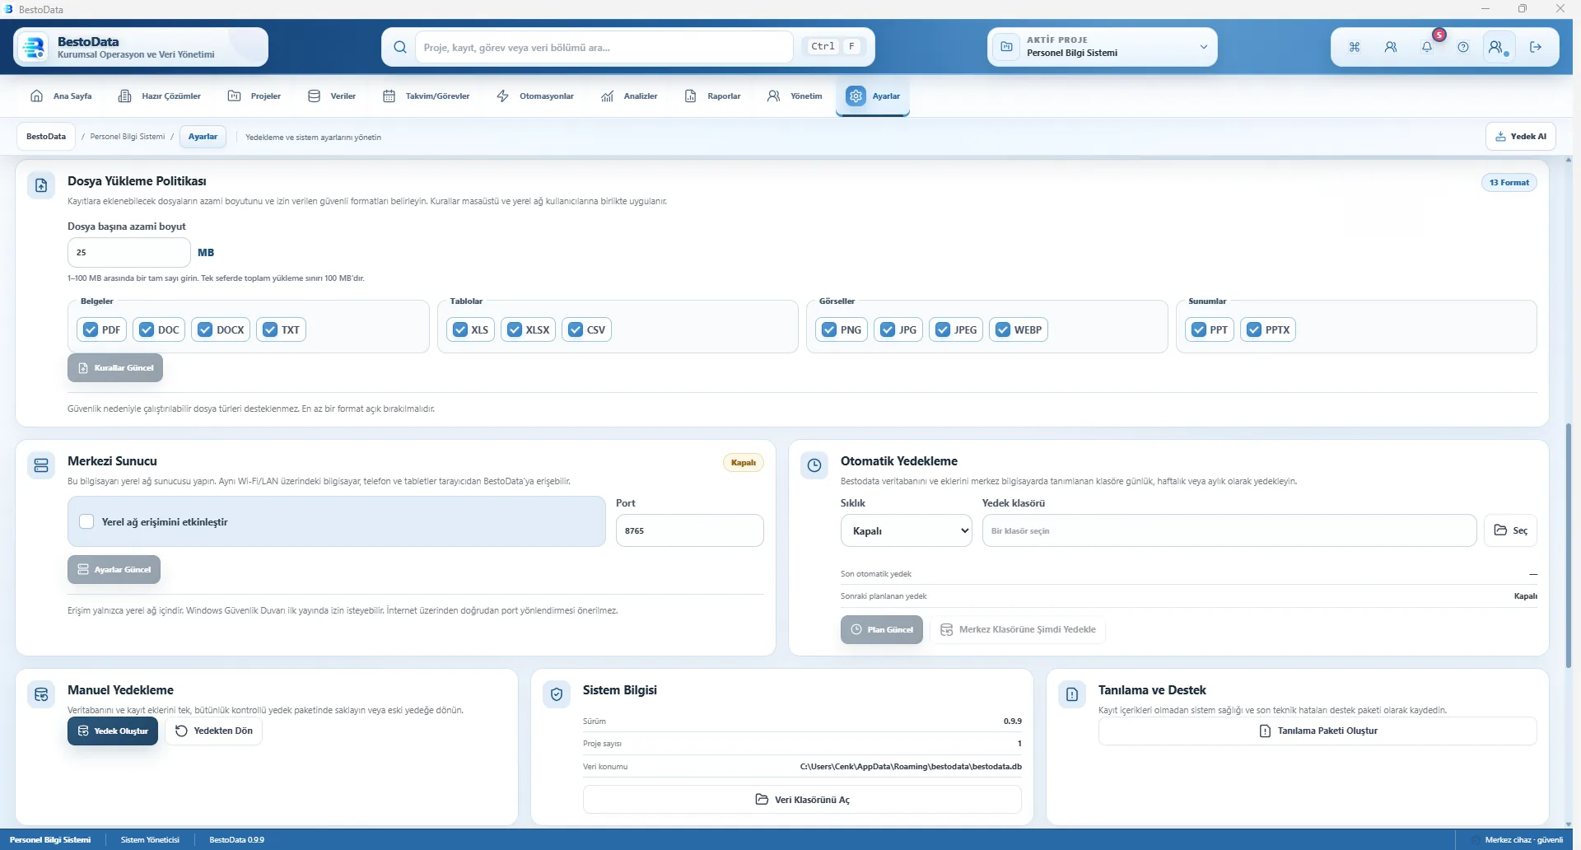Click the user profile avatar icon
This screenshot has height=850, width=1581.
tap(1498, 47)
